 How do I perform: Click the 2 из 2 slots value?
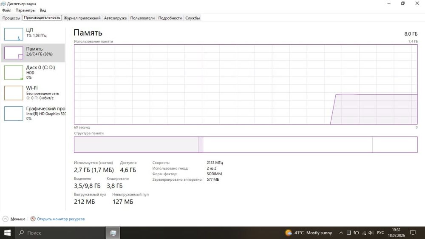click(x=211, y=168)
